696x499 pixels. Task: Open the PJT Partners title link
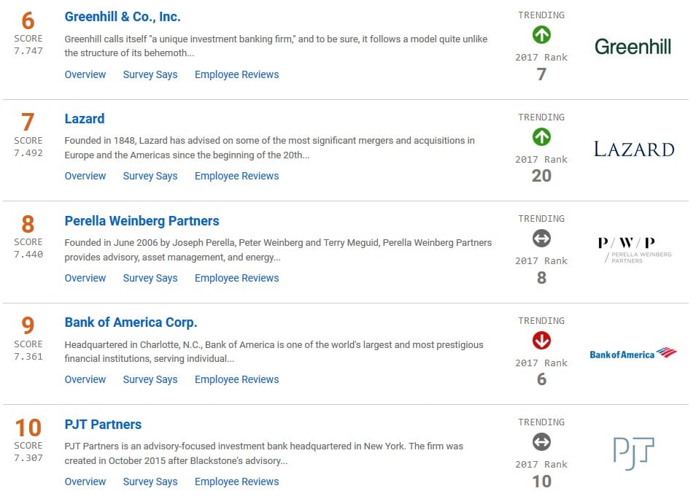(x=103, y=425)
